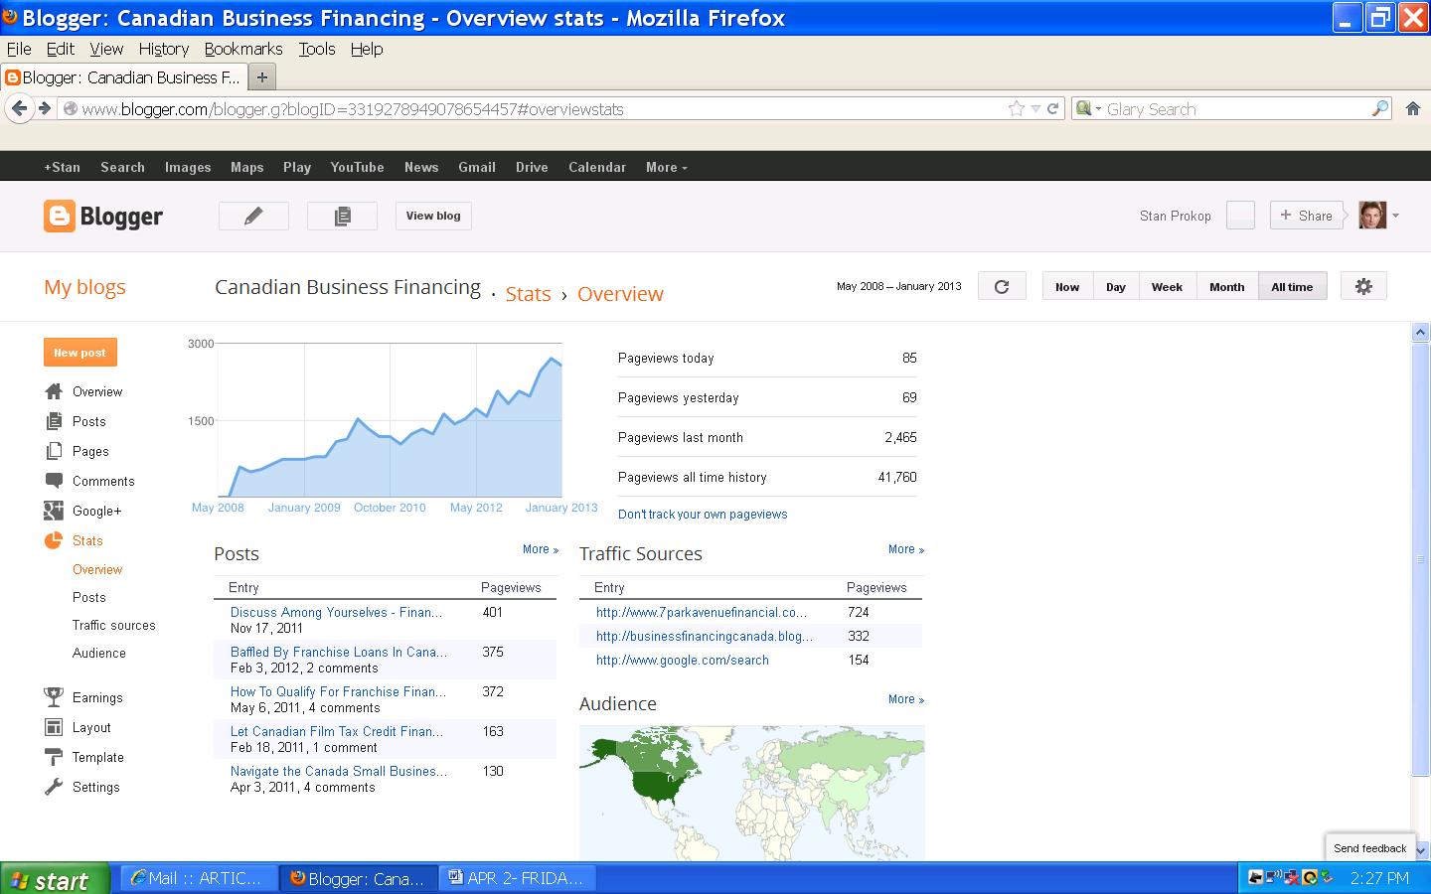The width and height of the screenshot is (1431, 894).
Task: Click the search magnifier in Glary Search box
Action: pyautogui.click(x=1379, y=108)
